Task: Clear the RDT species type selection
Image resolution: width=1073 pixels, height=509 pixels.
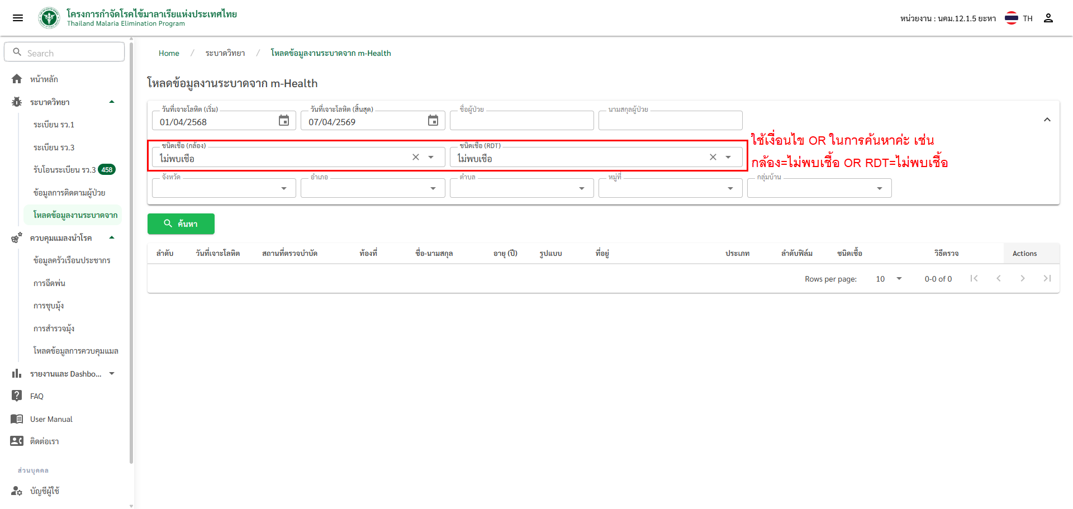Action: pyautogui.click(x=713, y=157)
